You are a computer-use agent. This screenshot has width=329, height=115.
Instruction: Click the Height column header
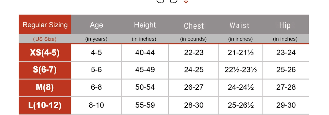pos(145,25)
